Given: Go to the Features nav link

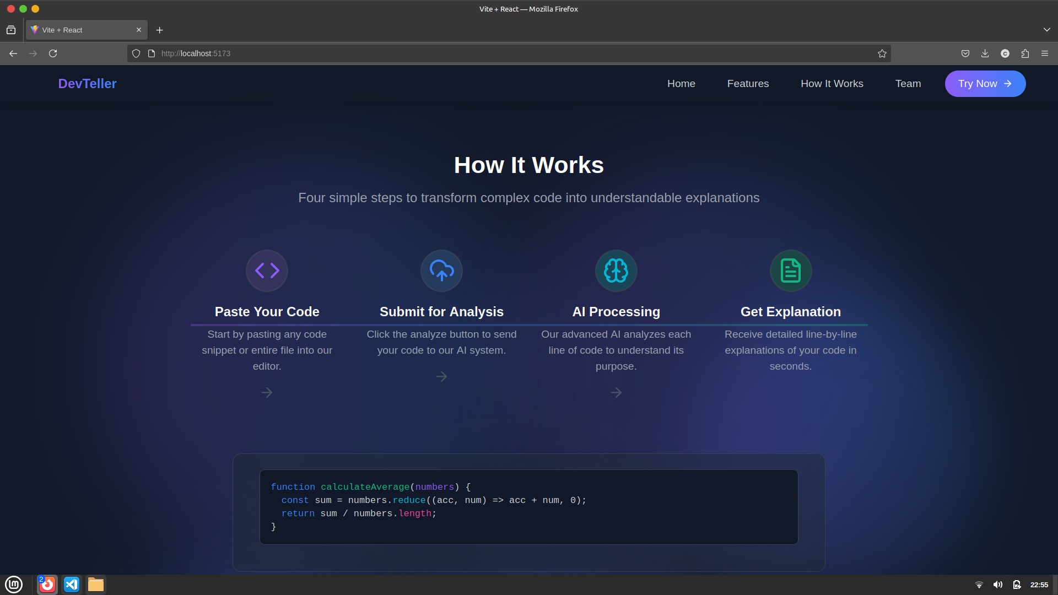Looking at the screenshot, I should pos(748,84).
